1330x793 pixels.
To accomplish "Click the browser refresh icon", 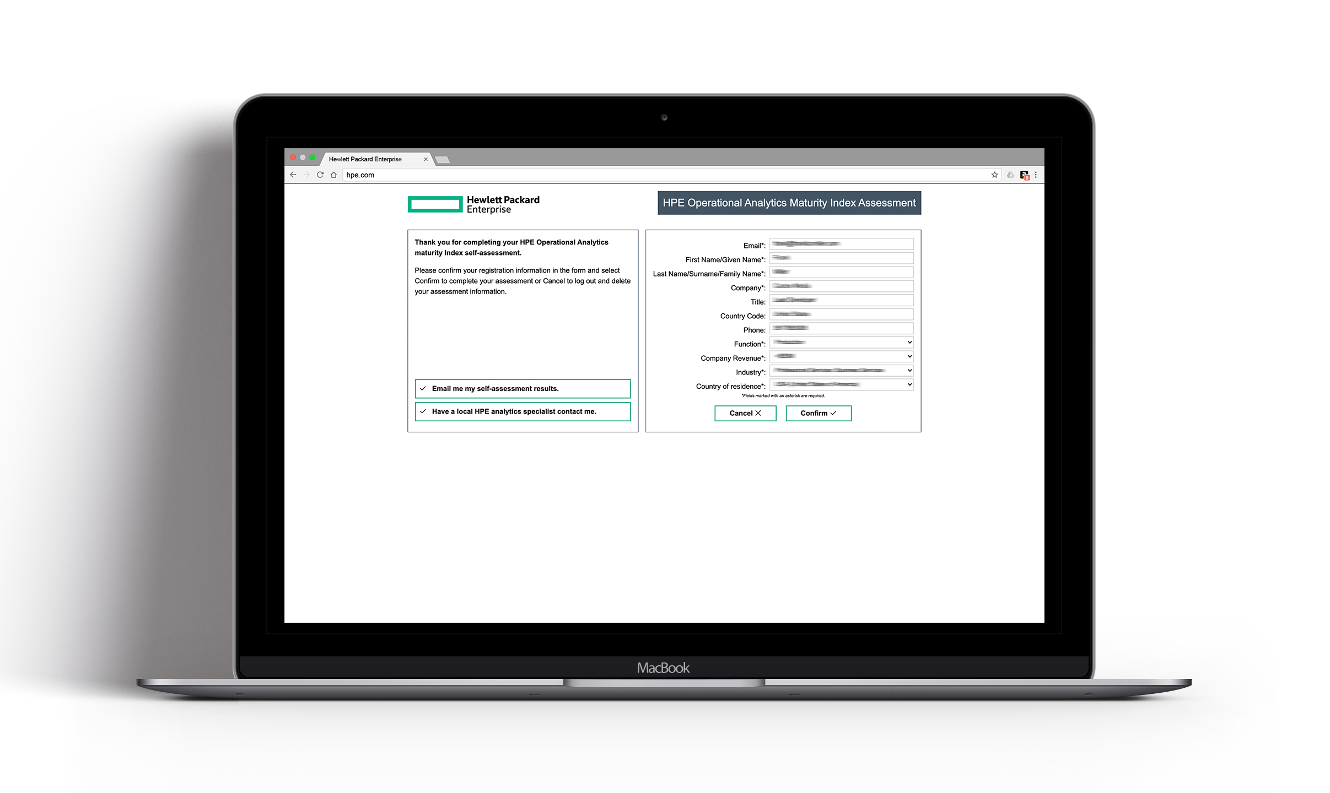I will [320, 173].
